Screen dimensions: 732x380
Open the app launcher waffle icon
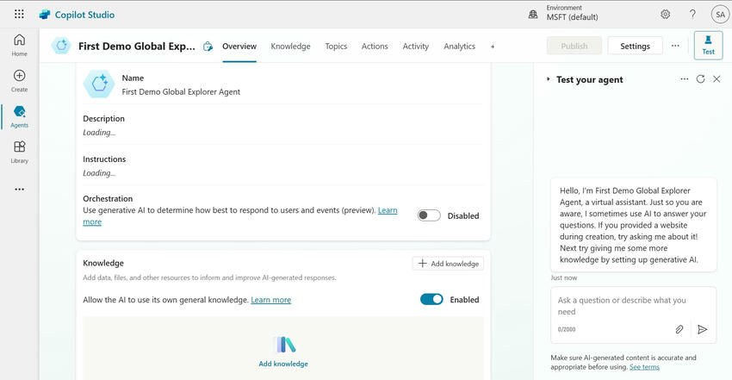tap(19, 14)
